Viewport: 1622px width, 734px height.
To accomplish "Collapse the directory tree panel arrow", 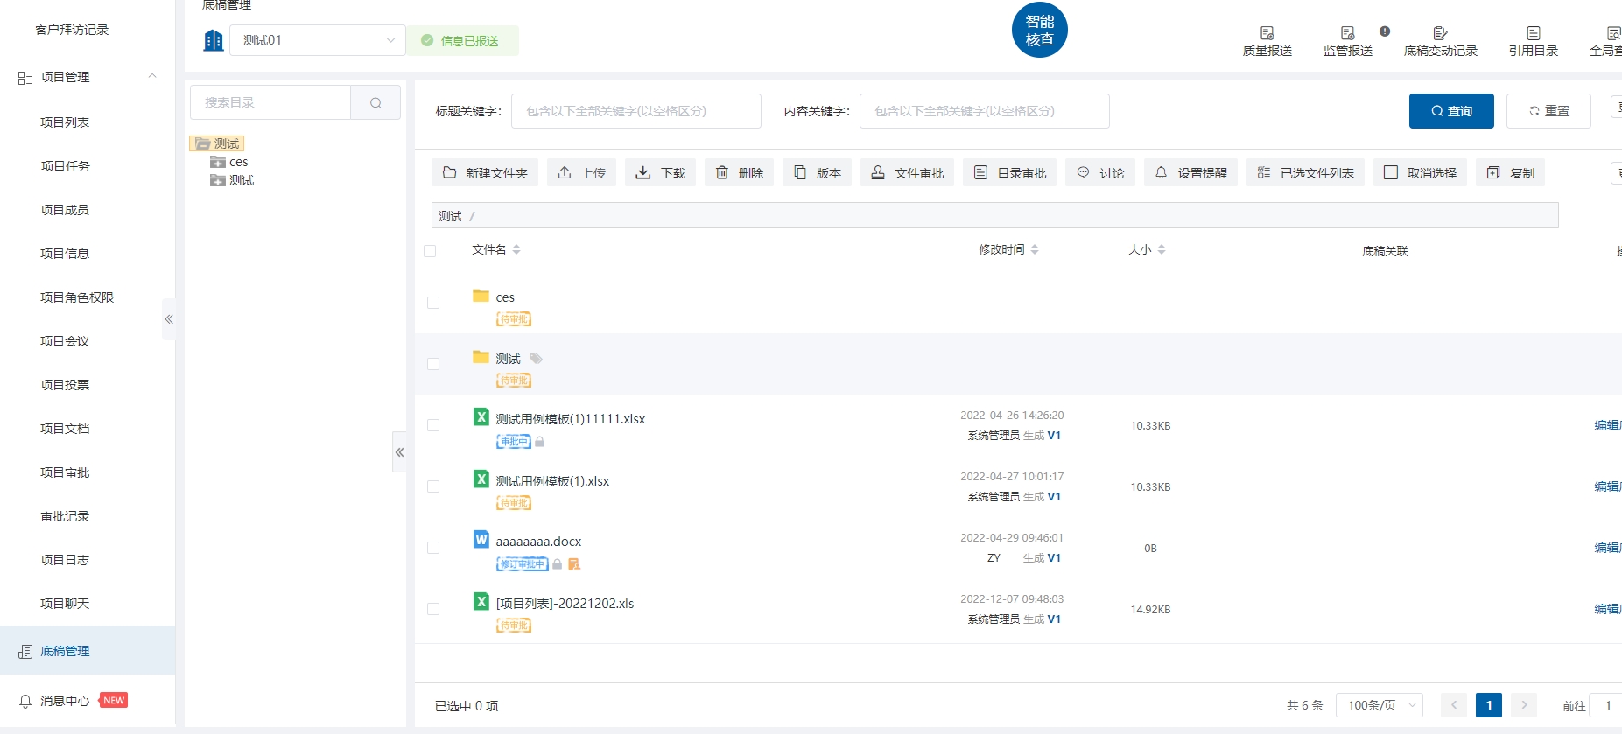I will pos(399,452).
